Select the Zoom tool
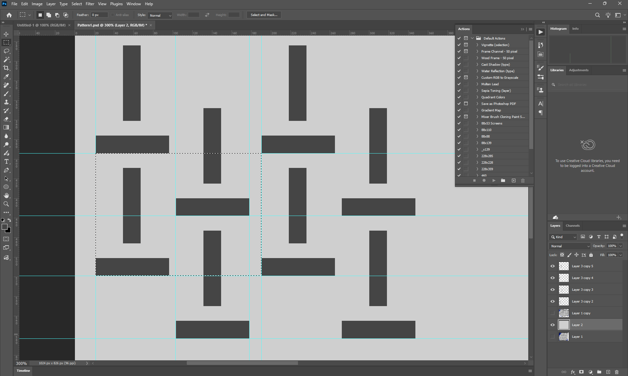This screenshot has width=628, height=376. coord(6,204)
